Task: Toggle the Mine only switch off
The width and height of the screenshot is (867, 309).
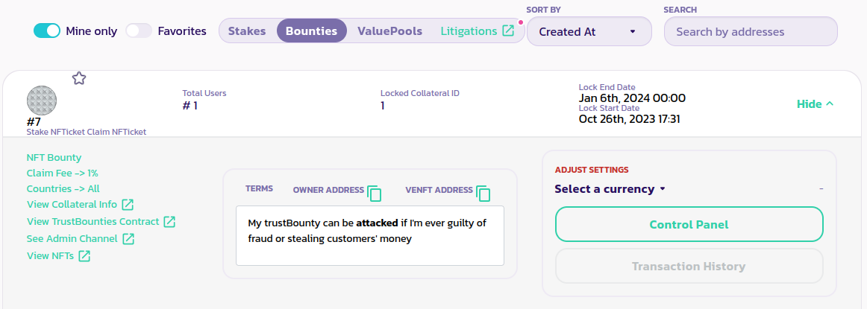Action: [x=46, y=31]
